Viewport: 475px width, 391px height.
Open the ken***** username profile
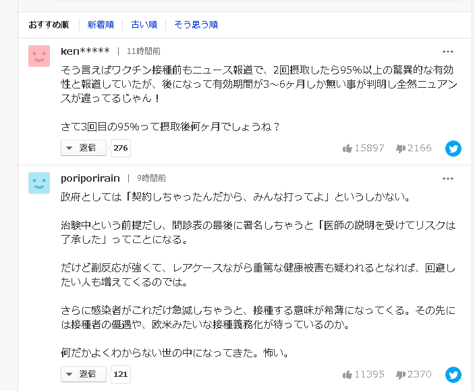tap(85, 51)
